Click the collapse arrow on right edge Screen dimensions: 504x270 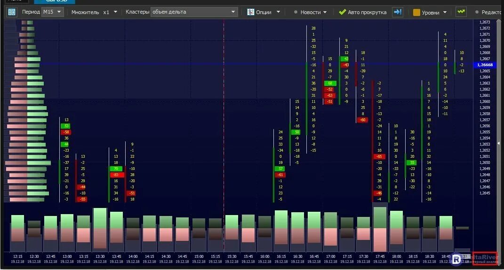coord(498,143)
